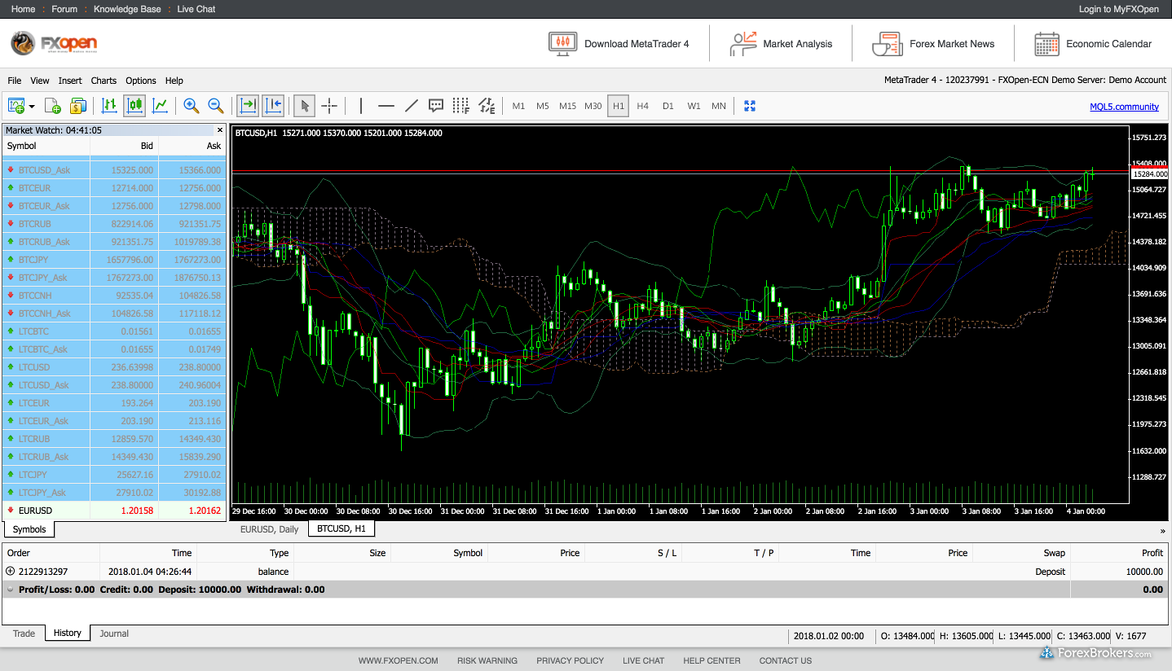Select the Crosshair tool
The image size is (1172, 671).
[x=329, y=105]
